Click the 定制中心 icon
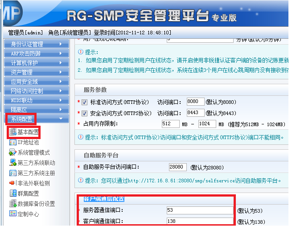This screenshot has height=226, width=292. click(12, 214)
